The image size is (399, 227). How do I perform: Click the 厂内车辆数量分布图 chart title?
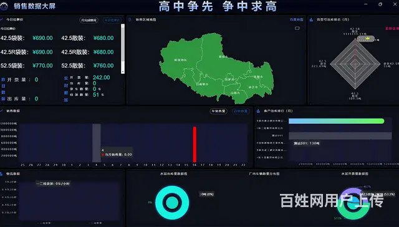264,173
